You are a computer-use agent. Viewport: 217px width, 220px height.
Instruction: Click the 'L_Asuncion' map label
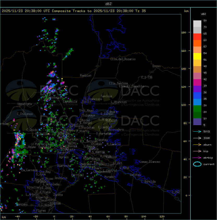coord(119,102)
